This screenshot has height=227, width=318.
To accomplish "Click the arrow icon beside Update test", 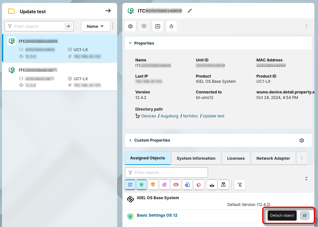I will pos(108,11).
